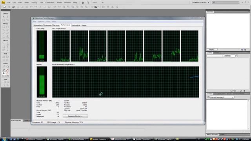
Task: Click the magnifier icon in application bar
Action: [88, 3]
